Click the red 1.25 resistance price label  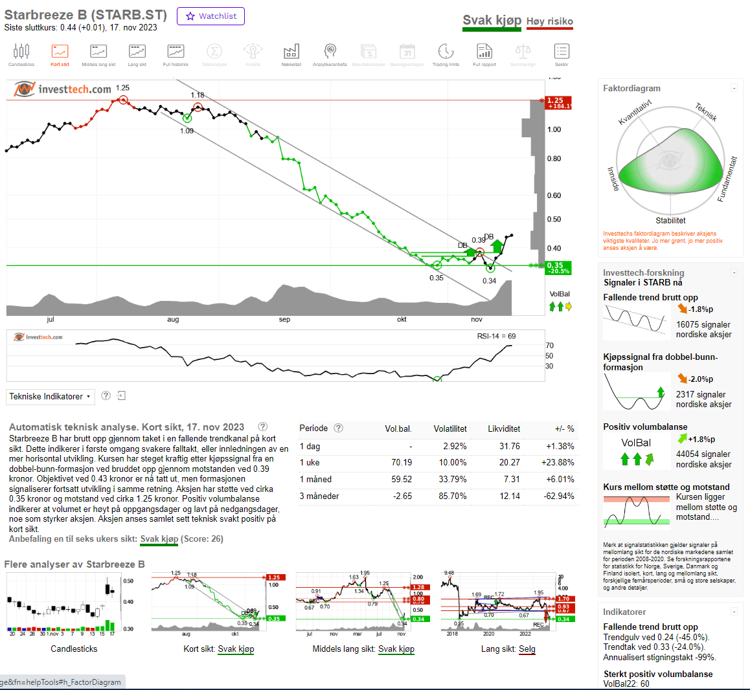coord(558,103)
